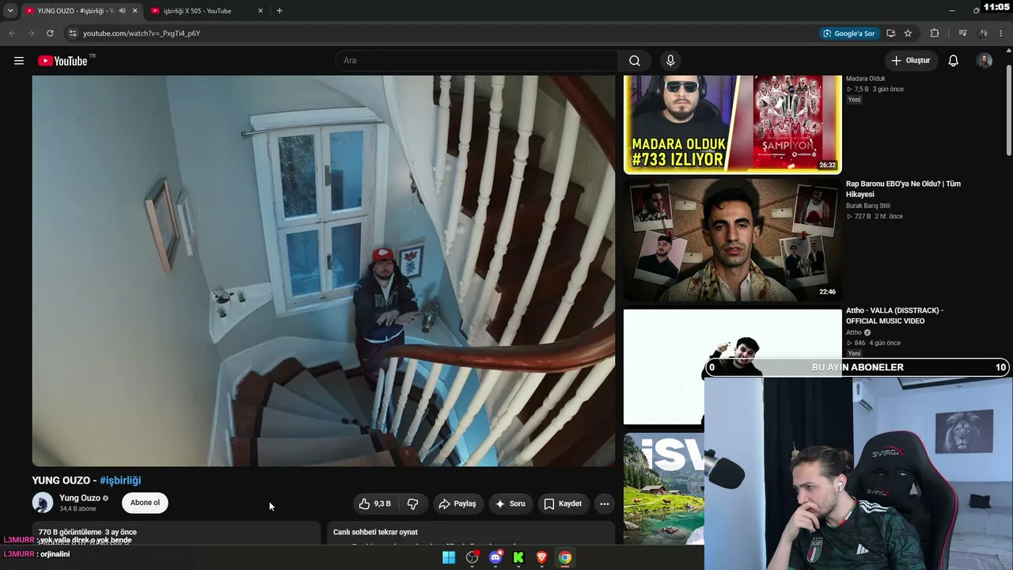
Task: Click the Oluştur create button
Action: click(x=911, y=61)
